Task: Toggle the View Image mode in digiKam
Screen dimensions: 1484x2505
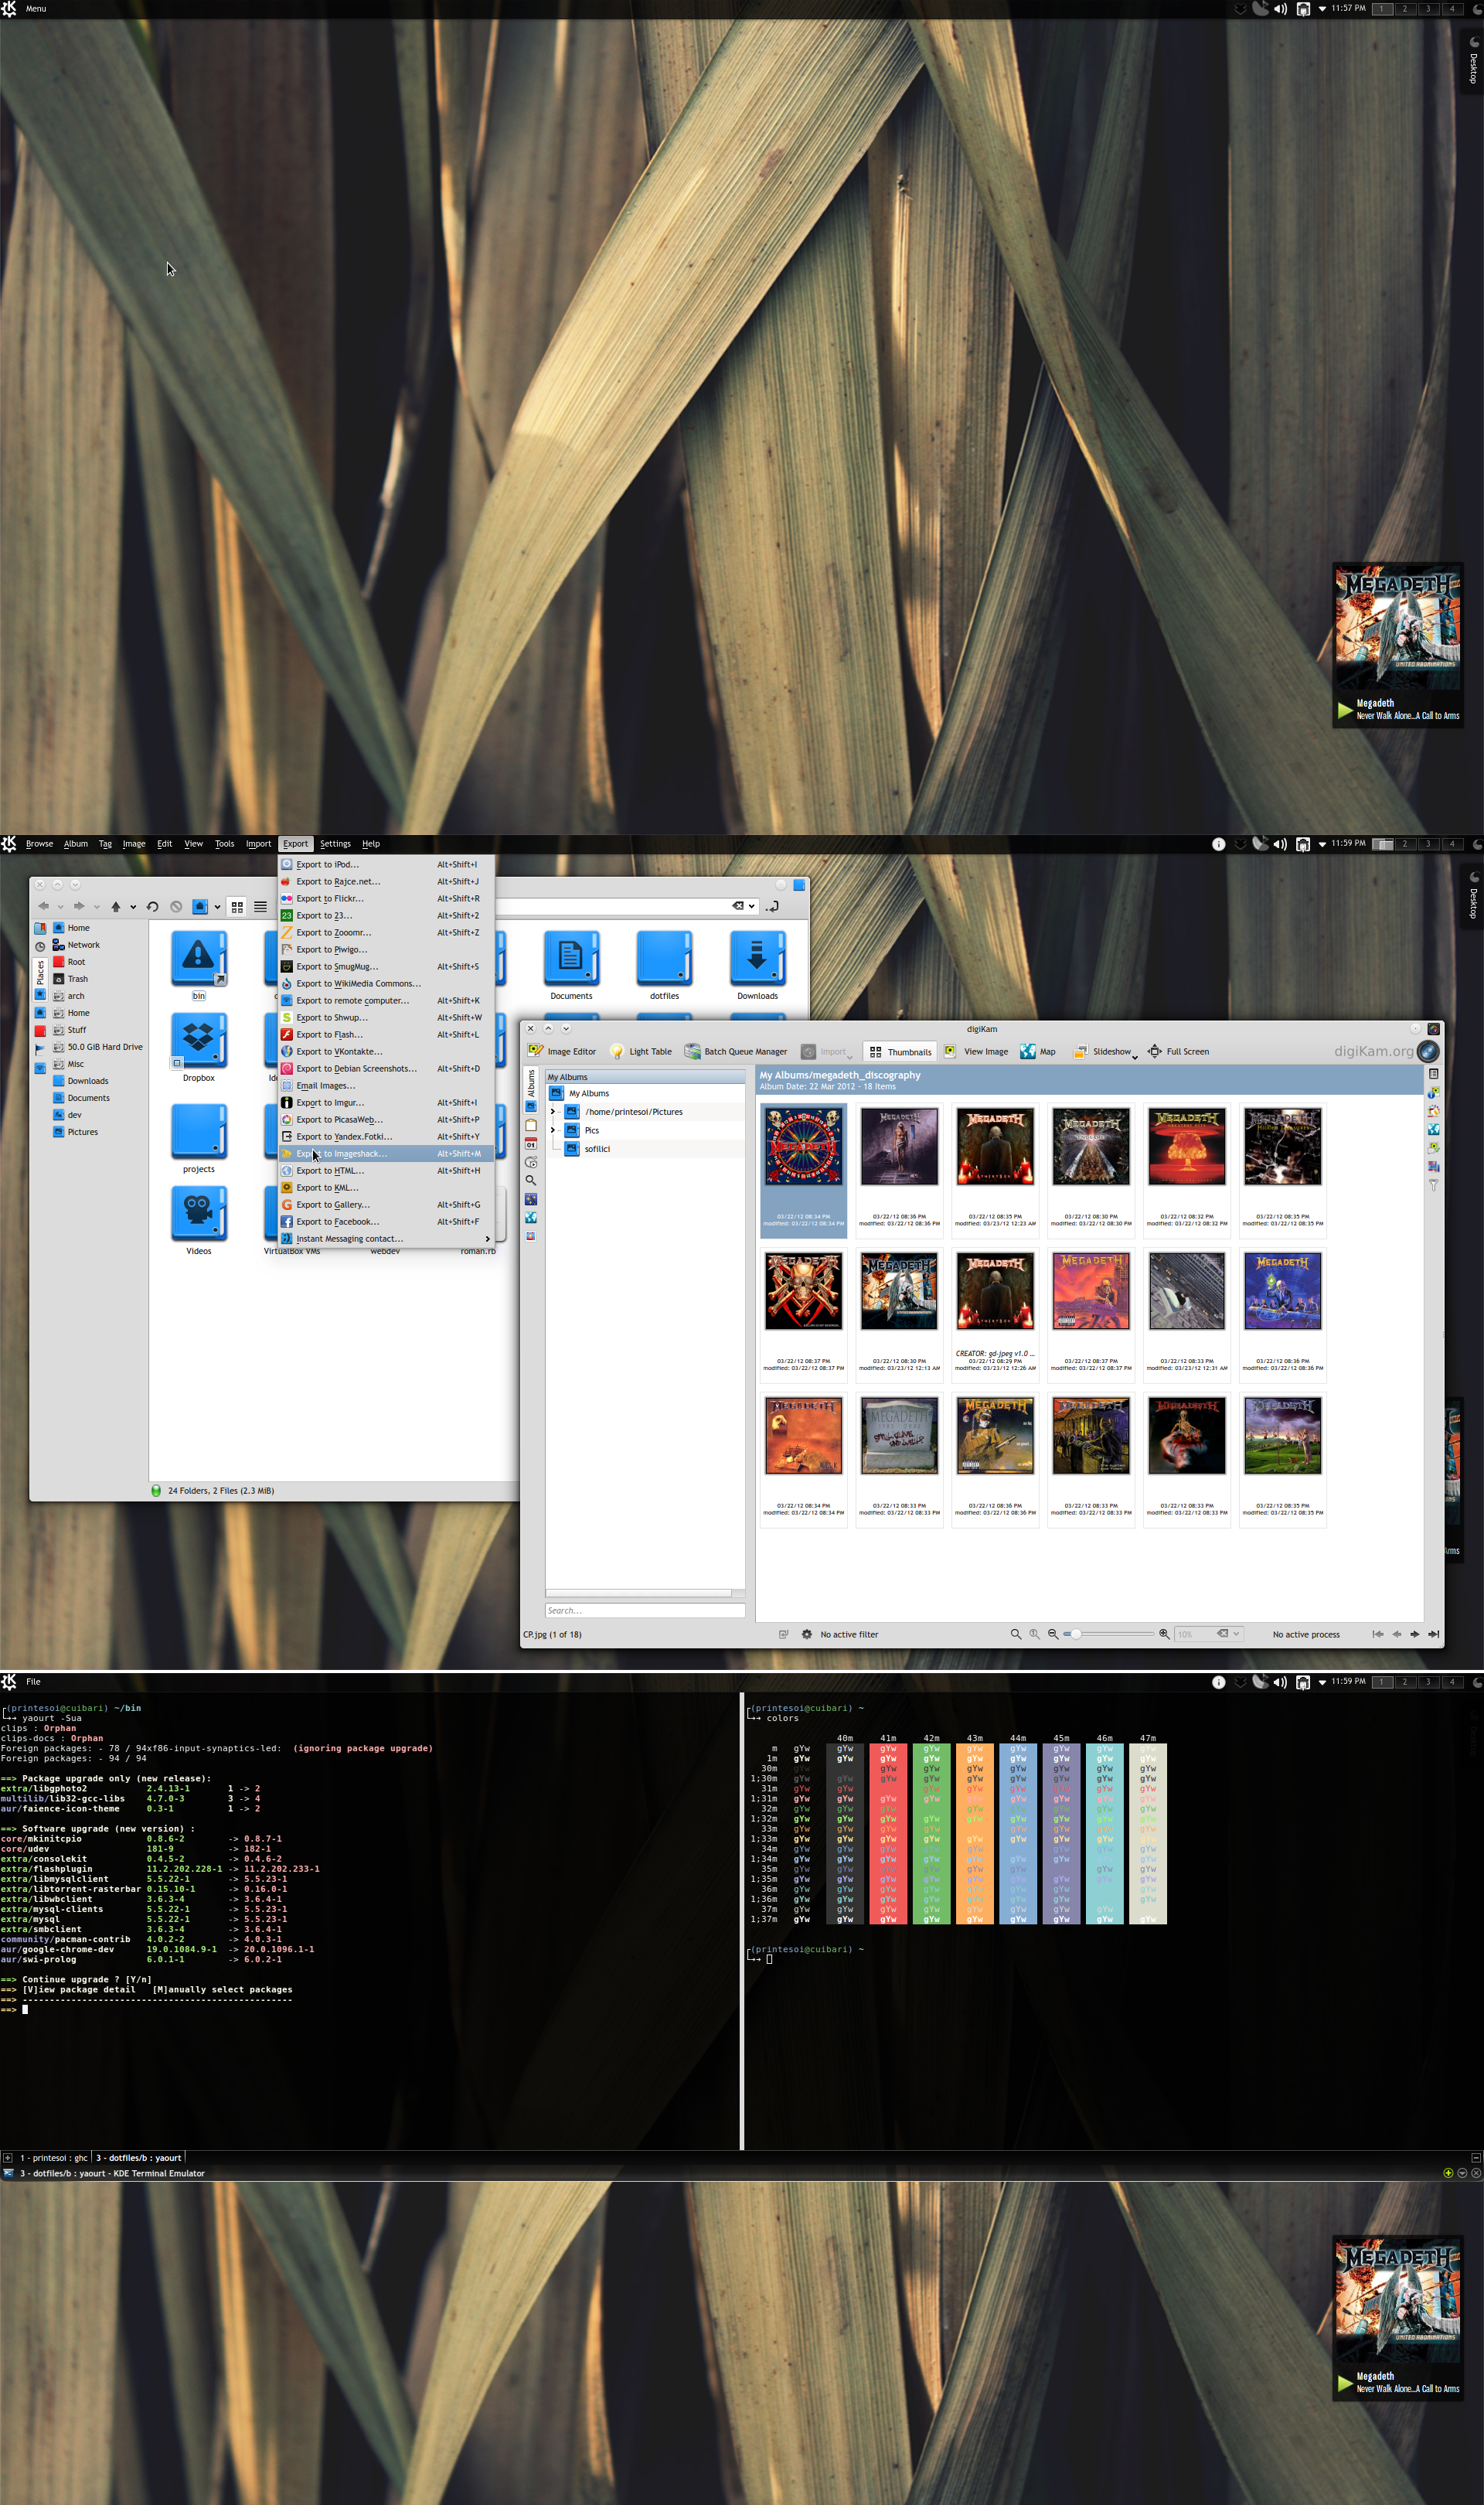Action: pyautogui.click(x=976, y=1051)
